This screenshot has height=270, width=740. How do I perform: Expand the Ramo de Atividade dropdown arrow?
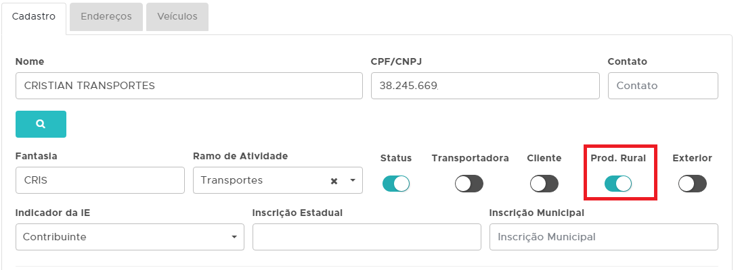[x=352, y=181]
